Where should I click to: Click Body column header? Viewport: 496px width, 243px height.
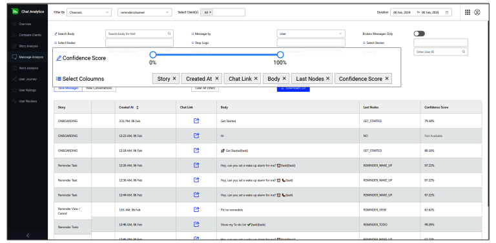coord(288,107)
